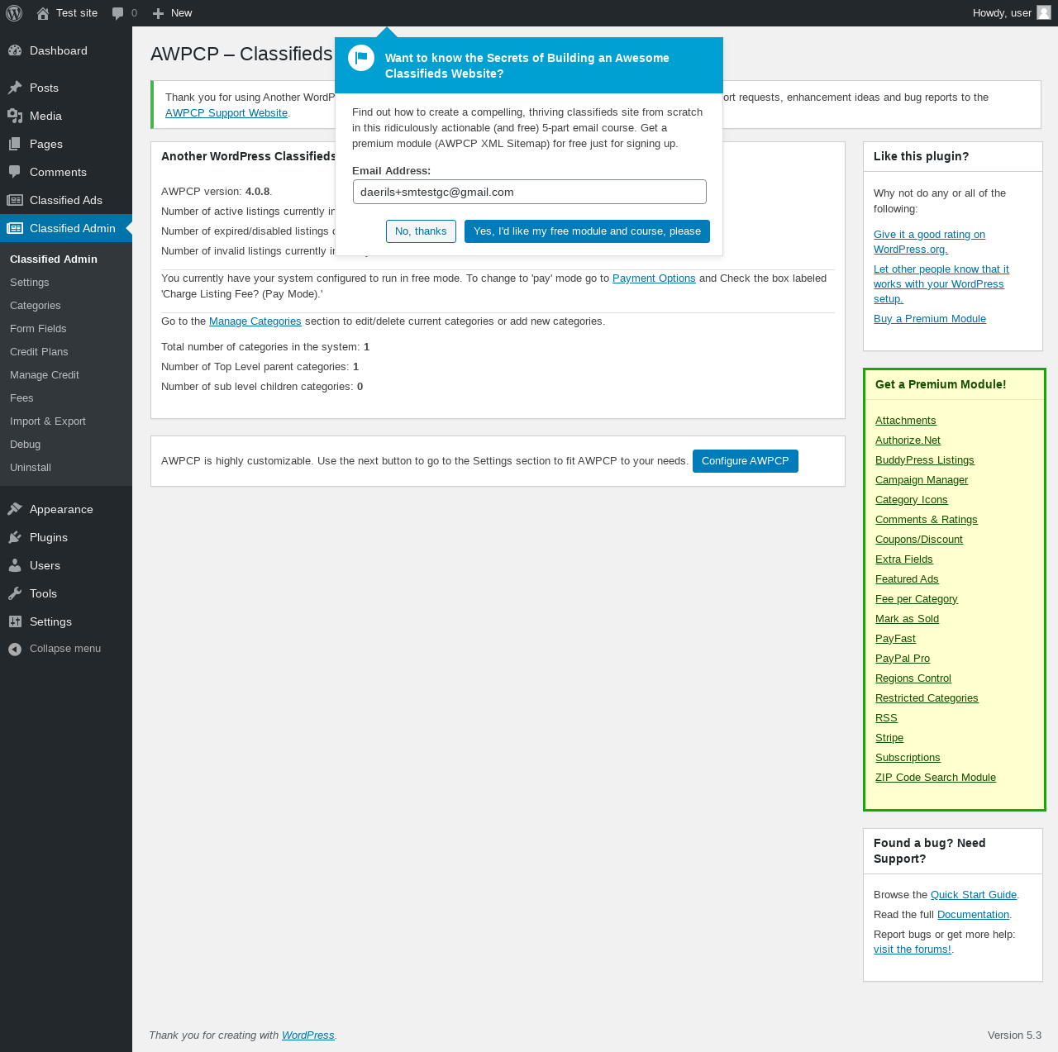This screenshot has height=1052, width=1058.
Task: Click the No, thanks button
Action: (x=421, y=231)
